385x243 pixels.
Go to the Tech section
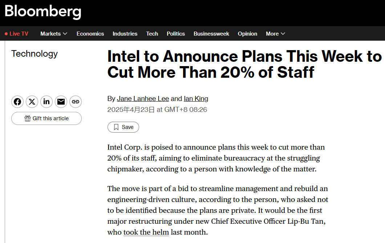pyautogui.click(x=152, y=34)
